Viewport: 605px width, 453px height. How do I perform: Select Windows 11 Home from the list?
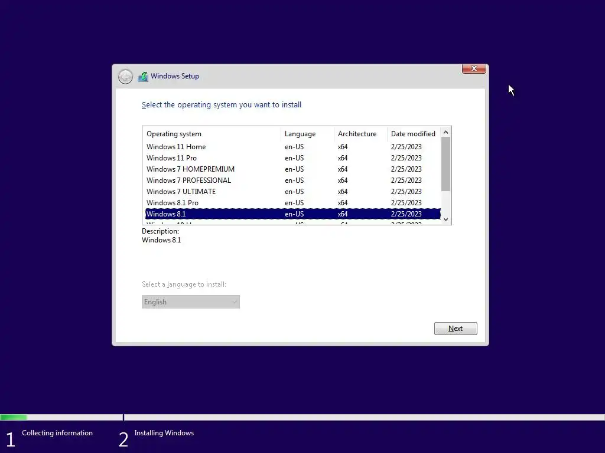coord(293,147)
